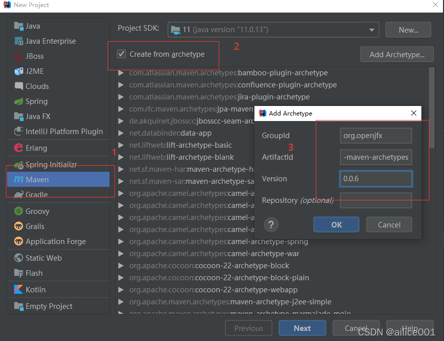Choose the Spring leaf icon
The image size is (444, 341).
19,101
